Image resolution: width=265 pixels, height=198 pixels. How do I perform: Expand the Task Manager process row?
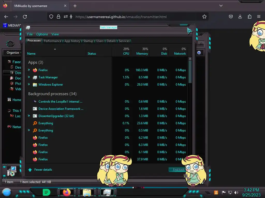(x=29, y=77)
